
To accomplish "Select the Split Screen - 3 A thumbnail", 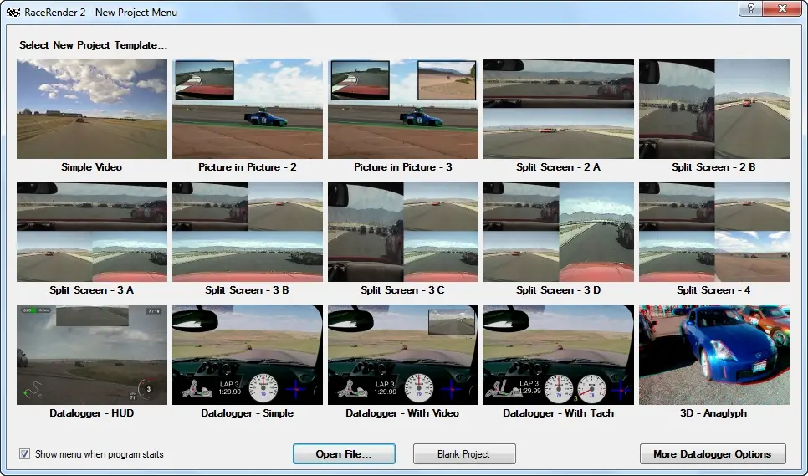I will pos(92,232).
